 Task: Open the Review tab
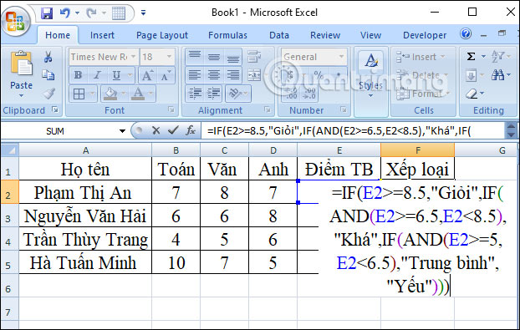325,35
